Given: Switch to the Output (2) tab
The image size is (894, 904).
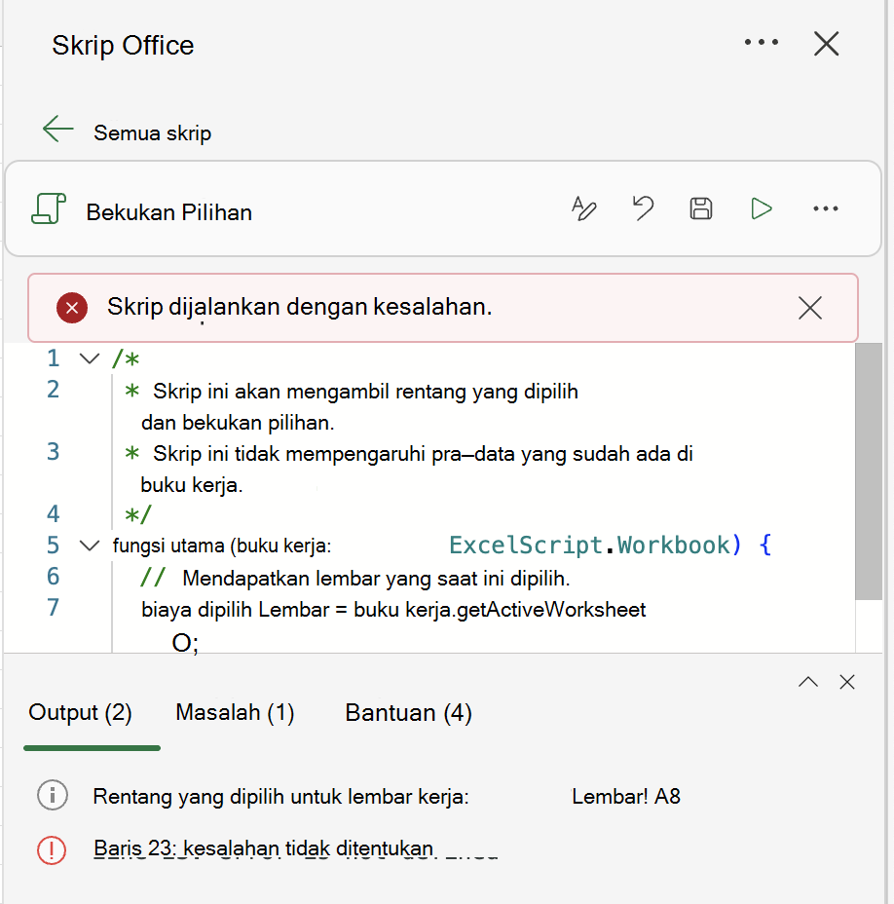Looking at the screenshot, I should (x=80, y=713).
